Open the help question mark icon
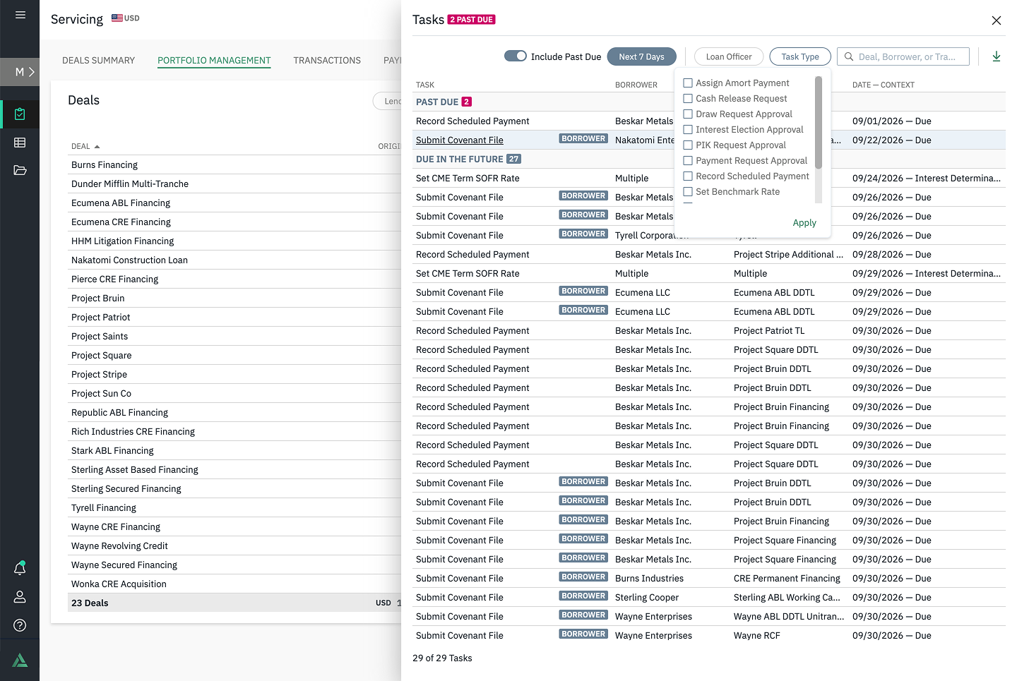 [20, 625]
